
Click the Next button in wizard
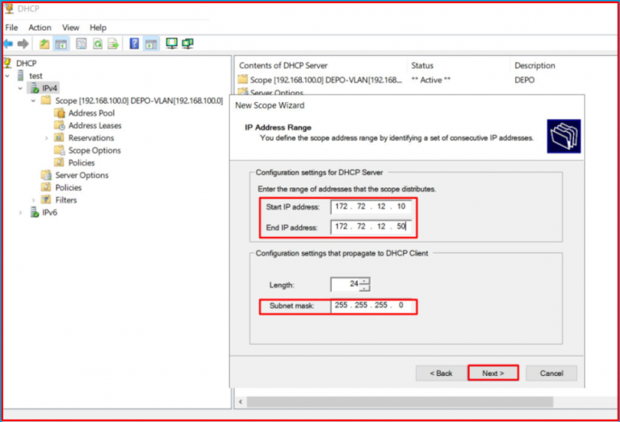(x=492, y=373)
